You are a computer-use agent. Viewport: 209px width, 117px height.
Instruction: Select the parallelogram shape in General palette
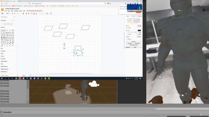point(13,33)
